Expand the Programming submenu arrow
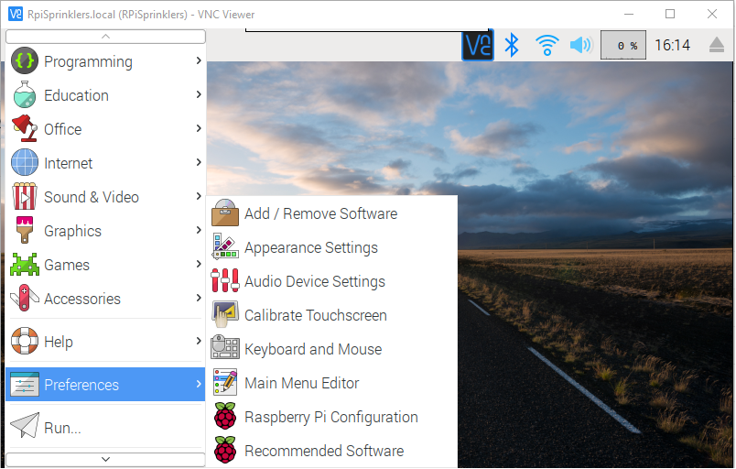The image size is (736, 469). coord(199,61)
